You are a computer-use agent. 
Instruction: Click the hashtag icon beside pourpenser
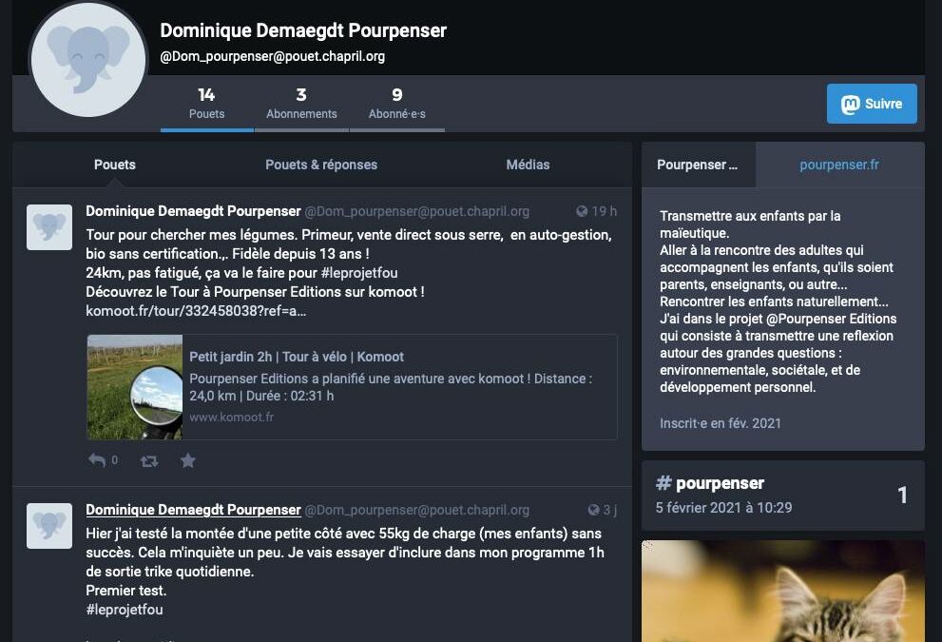pos(663,483)
